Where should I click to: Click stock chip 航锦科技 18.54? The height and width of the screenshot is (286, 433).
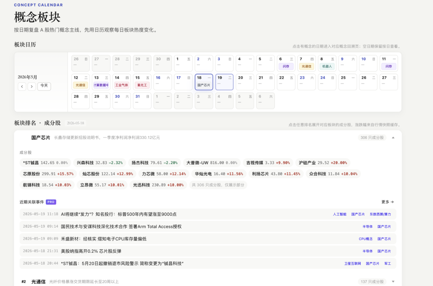[x=47, y=185]
